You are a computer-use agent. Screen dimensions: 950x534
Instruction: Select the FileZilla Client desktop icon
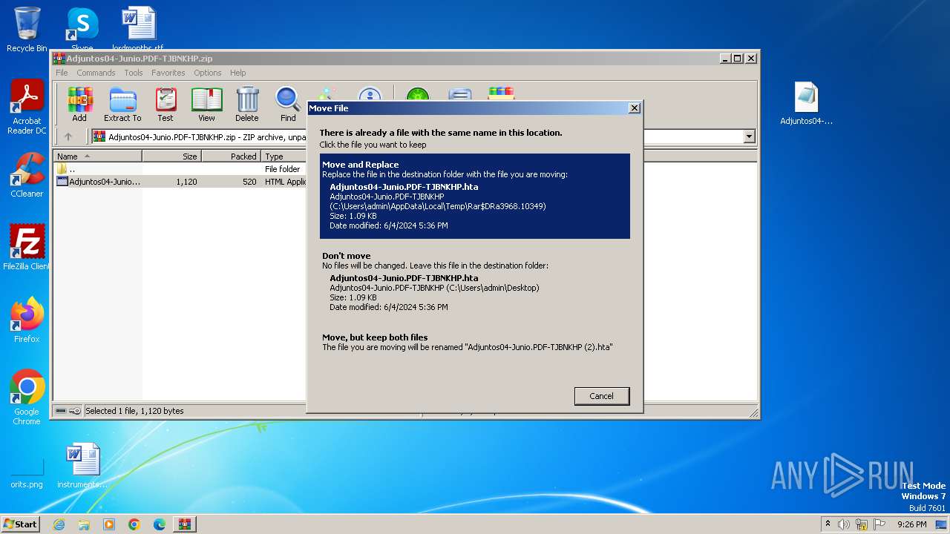pyautogui.click(x=27, y=248)
